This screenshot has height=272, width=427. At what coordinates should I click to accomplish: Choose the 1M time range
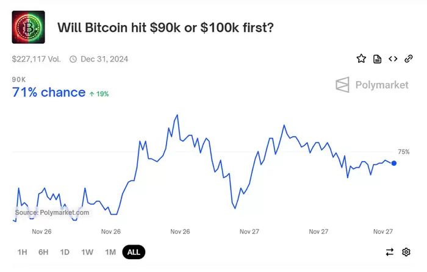tap(110, 252)
